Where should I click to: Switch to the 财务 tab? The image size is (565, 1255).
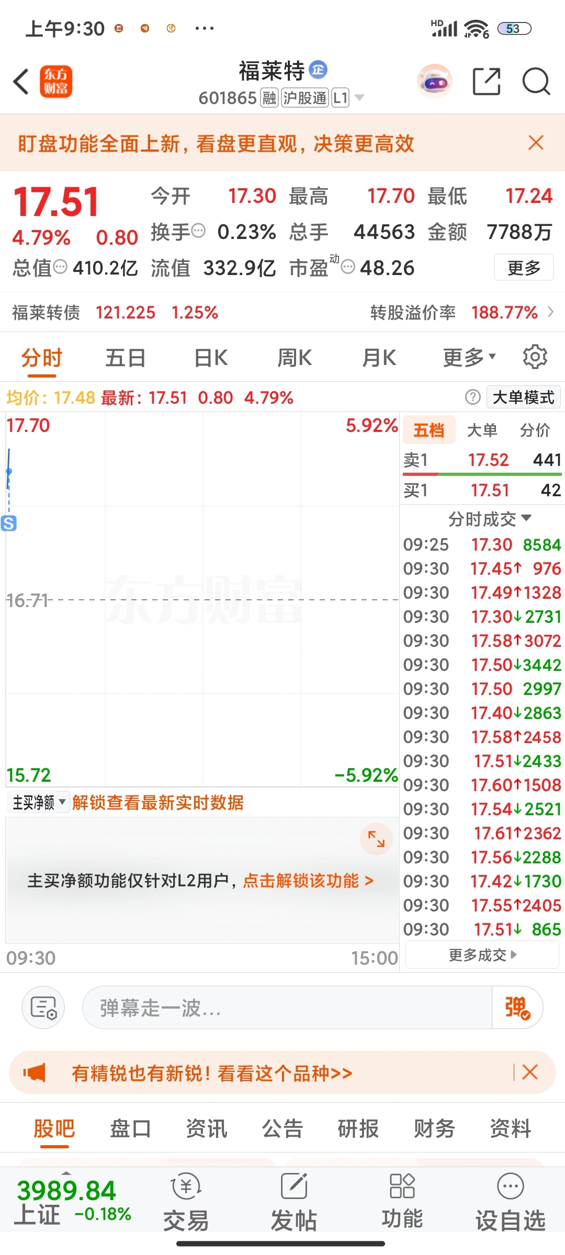[x=434, y=1128]
